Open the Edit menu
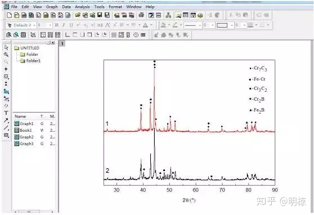The width and height of the screenshot is (314, 215). point(25,7)
